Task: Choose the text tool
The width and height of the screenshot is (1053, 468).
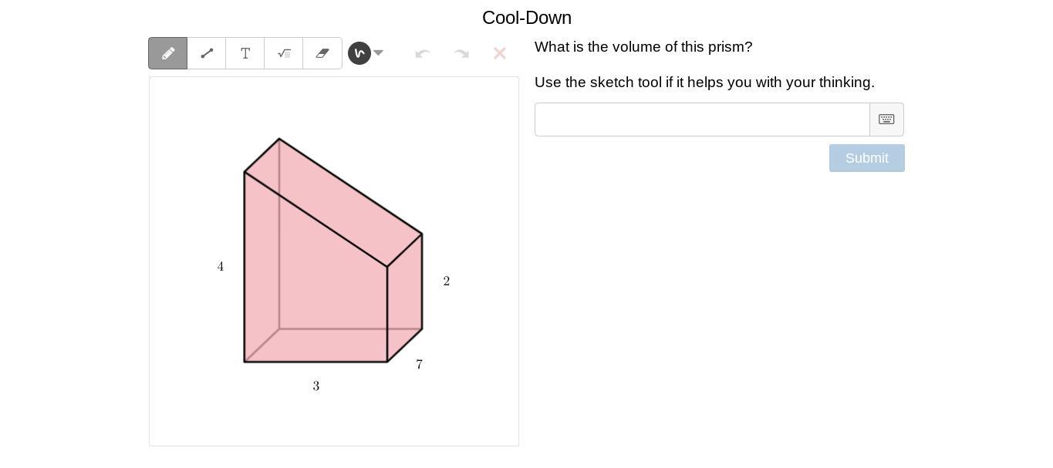Action: tap(245, 53)
